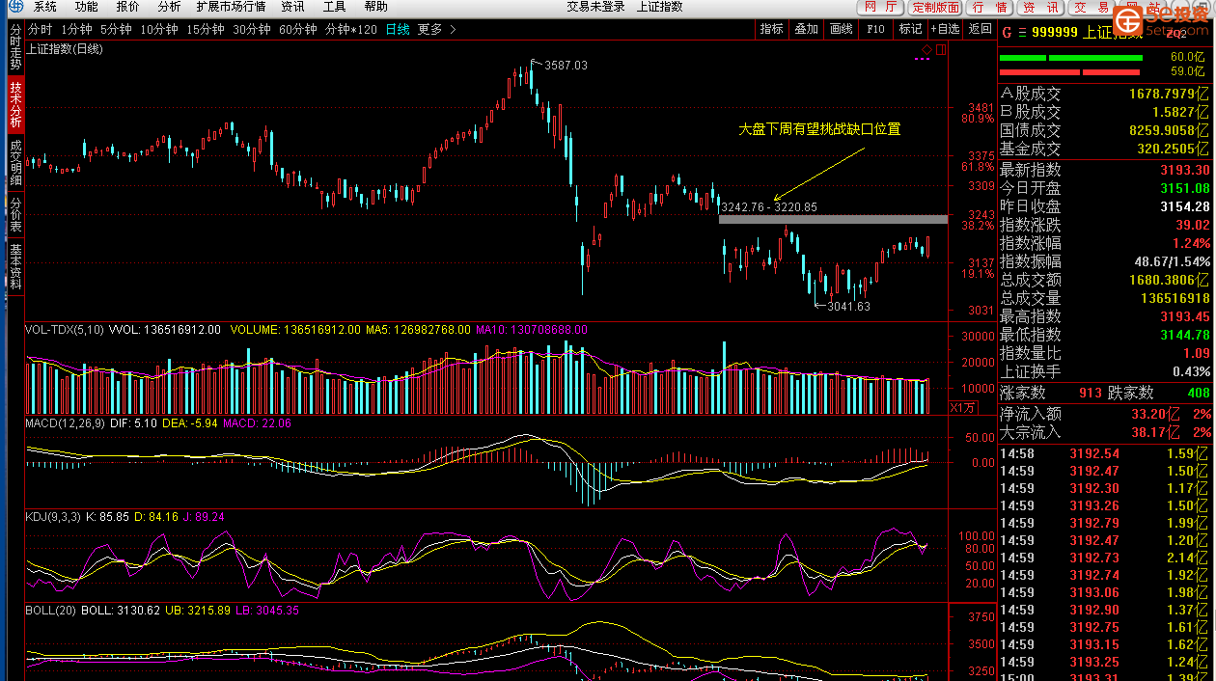The image size is (1216, 681).
Task: Switch to the 5分钟 period
Action: 116,29
